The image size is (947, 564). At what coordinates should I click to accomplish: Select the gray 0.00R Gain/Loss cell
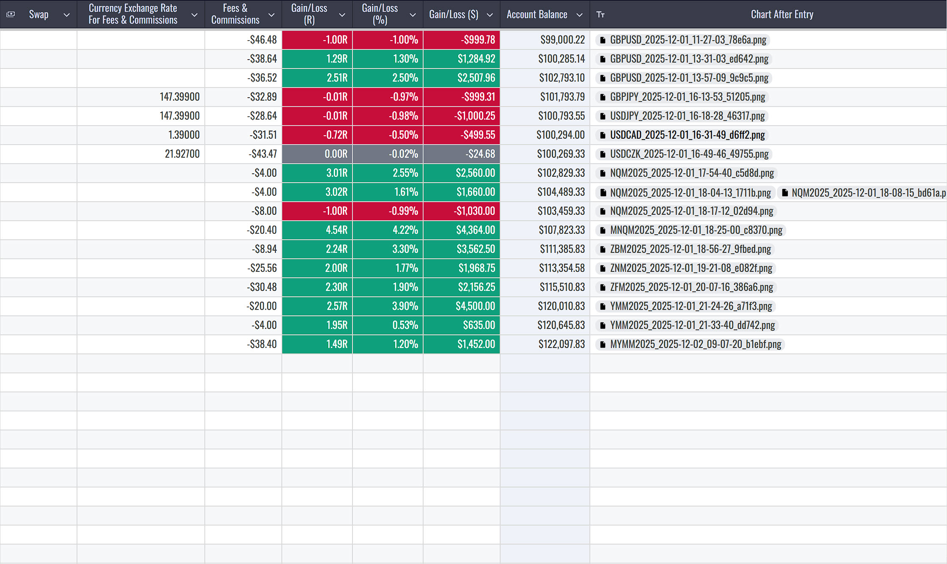(x=317, y=154)
